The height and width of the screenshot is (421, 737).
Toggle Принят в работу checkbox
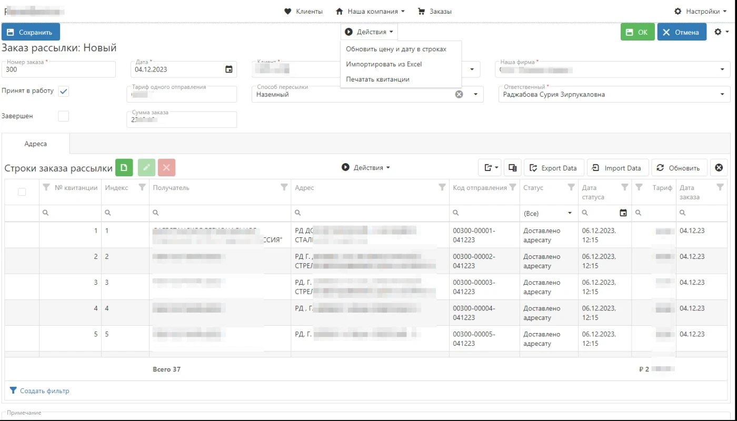(64, 91)
